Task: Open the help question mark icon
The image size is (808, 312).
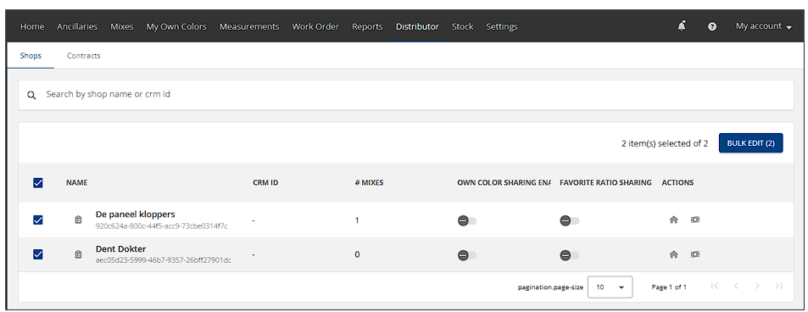Action: coord(712,26)
